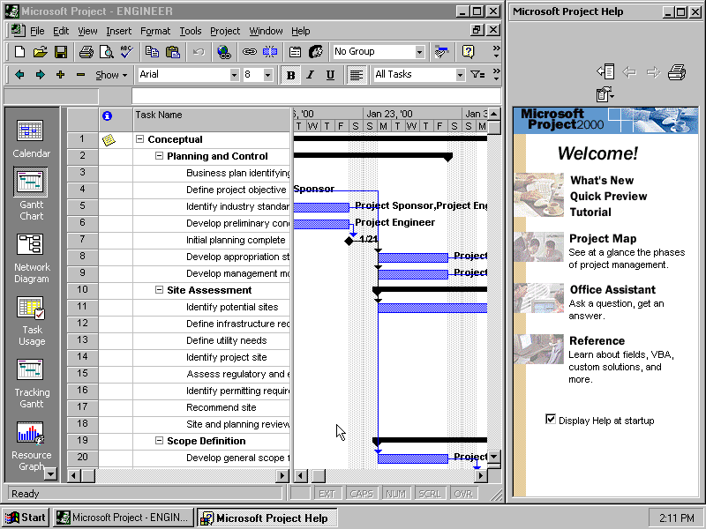Save the project with the floppy icon

tap(61, 52)
